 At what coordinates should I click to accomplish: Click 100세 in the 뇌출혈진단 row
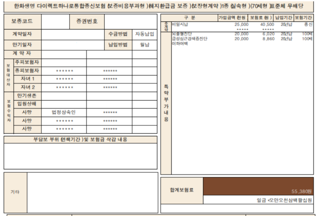307,34
